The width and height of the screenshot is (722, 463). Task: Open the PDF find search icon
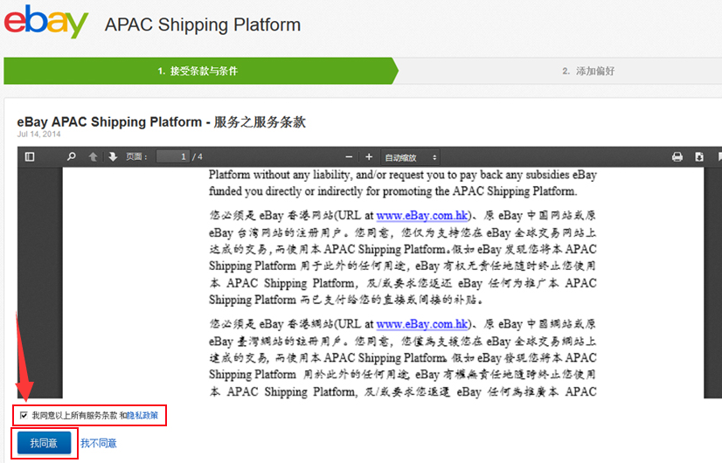pyautogui.click(x=72, y=156)
